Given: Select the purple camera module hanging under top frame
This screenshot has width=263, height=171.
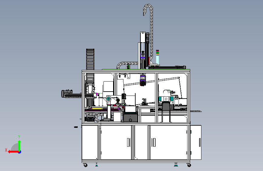Looking at the screenshot, I should [x=143, y=80].
